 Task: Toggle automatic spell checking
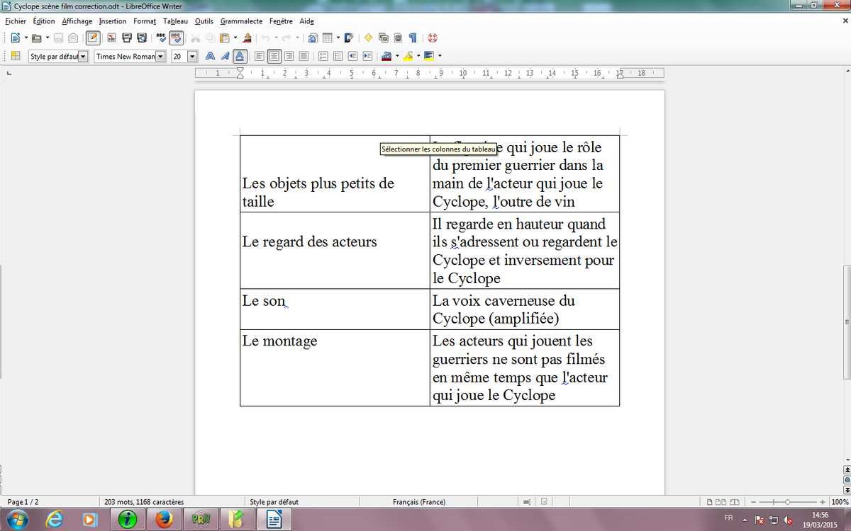[176, 38]
